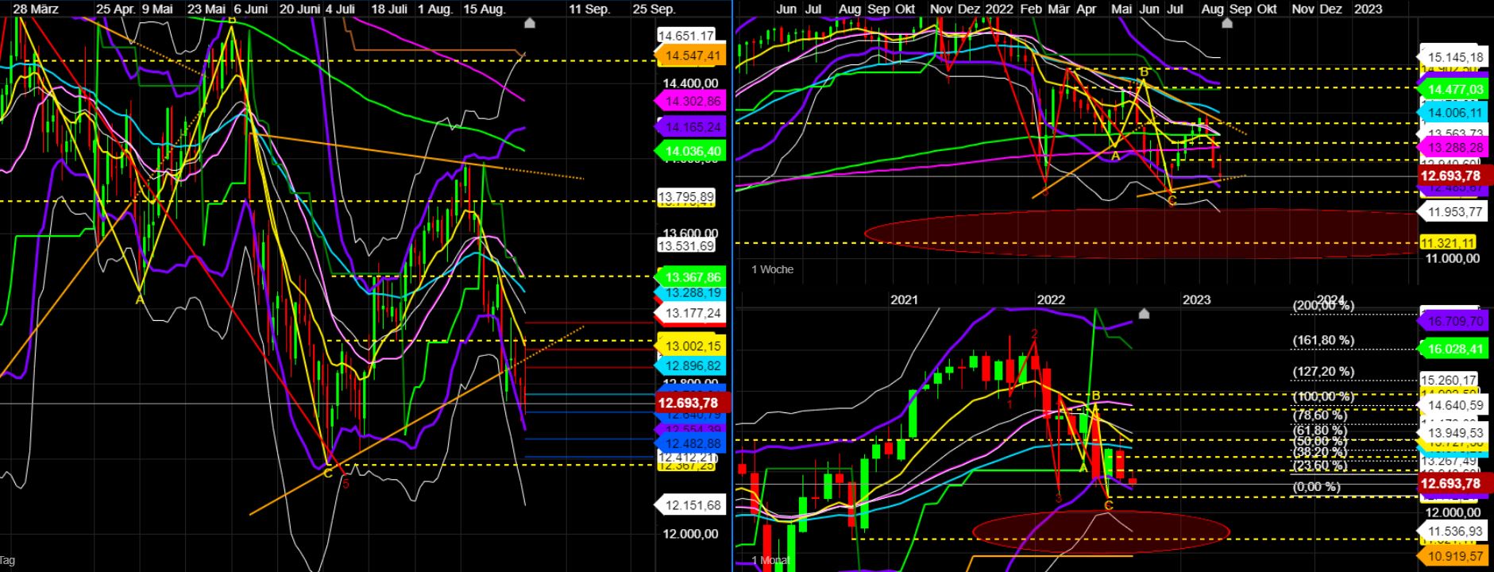Image resolution: width=1494 pixels, height=572 pixels.
Task: Select wave label B in the daily chart
Action: (x=231, y=20)
